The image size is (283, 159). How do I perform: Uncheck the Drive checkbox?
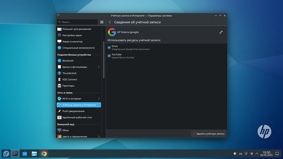(109, 48)
